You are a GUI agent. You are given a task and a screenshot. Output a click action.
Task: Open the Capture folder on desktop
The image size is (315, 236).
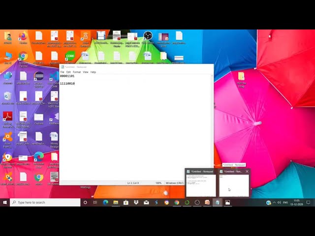39,118
